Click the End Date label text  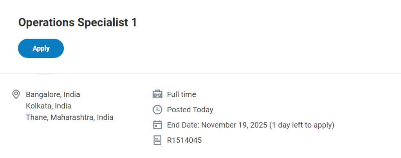183,125
